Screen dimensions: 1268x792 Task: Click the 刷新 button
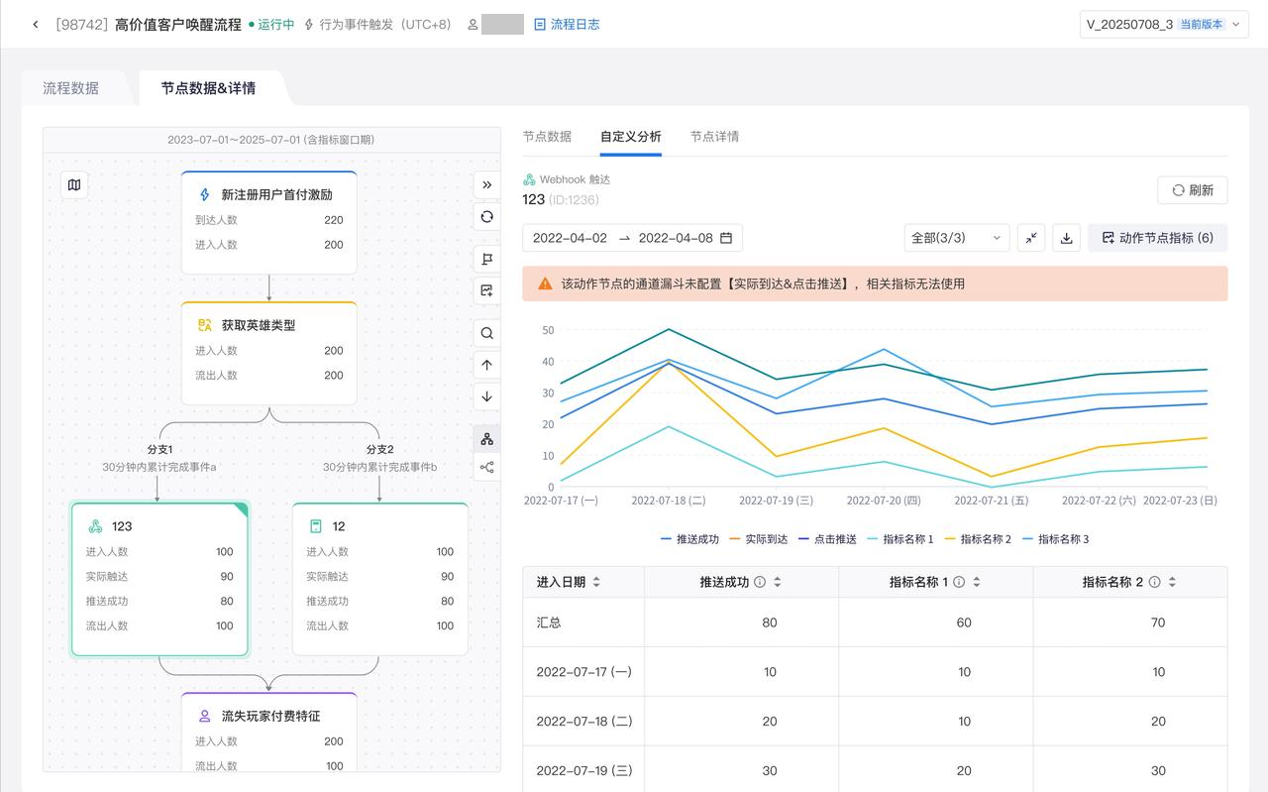click(1193, 190)
